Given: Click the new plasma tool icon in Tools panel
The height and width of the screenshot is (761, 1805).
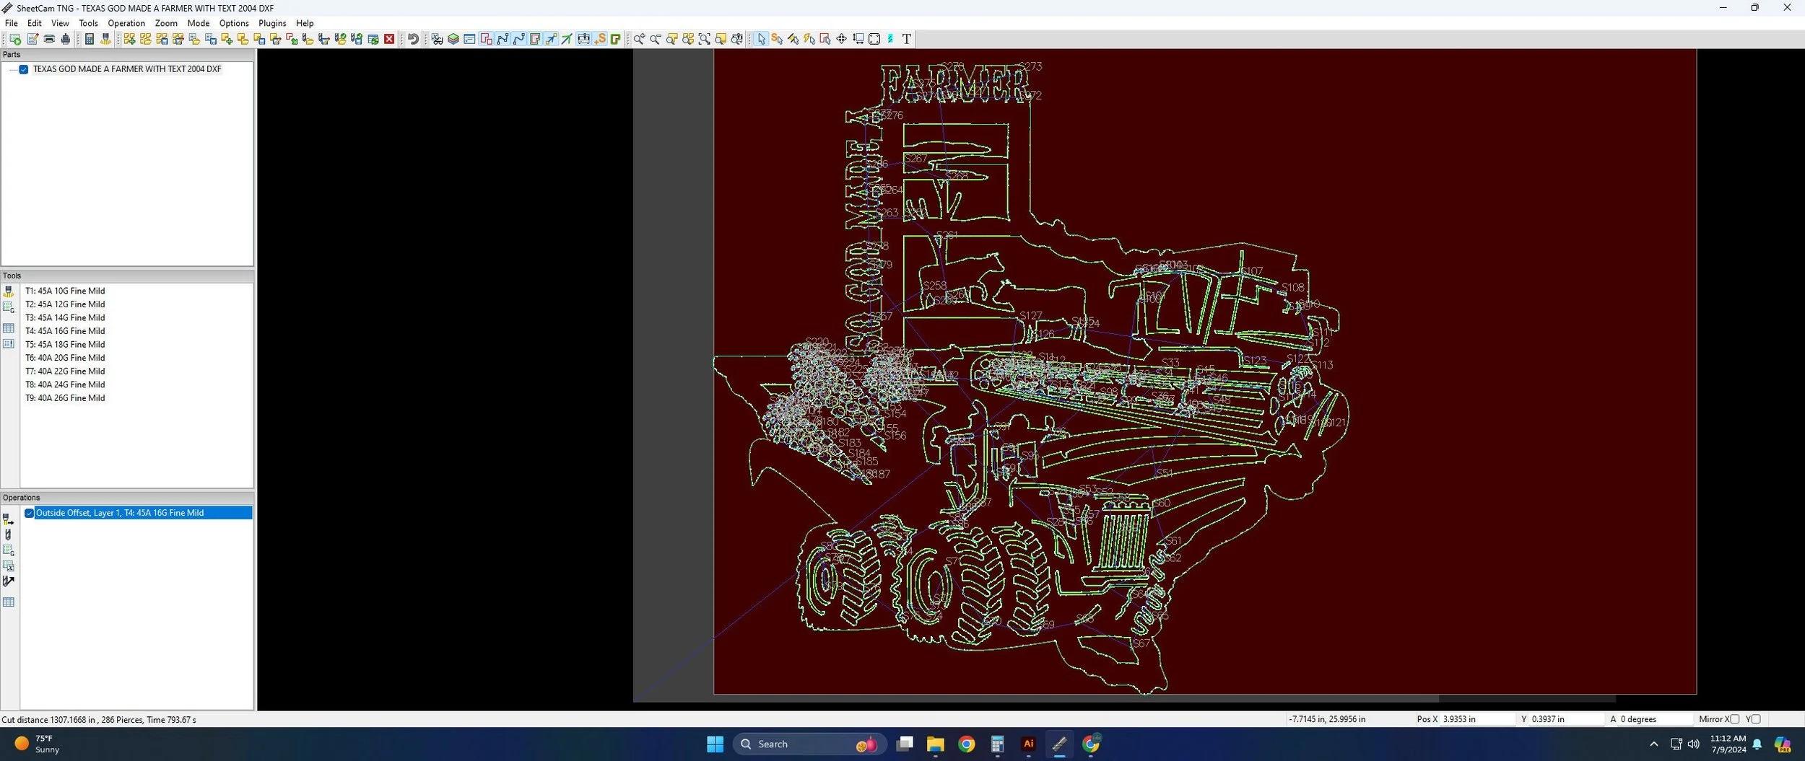Looking at the screenshot, I should (x=9, y=291).
